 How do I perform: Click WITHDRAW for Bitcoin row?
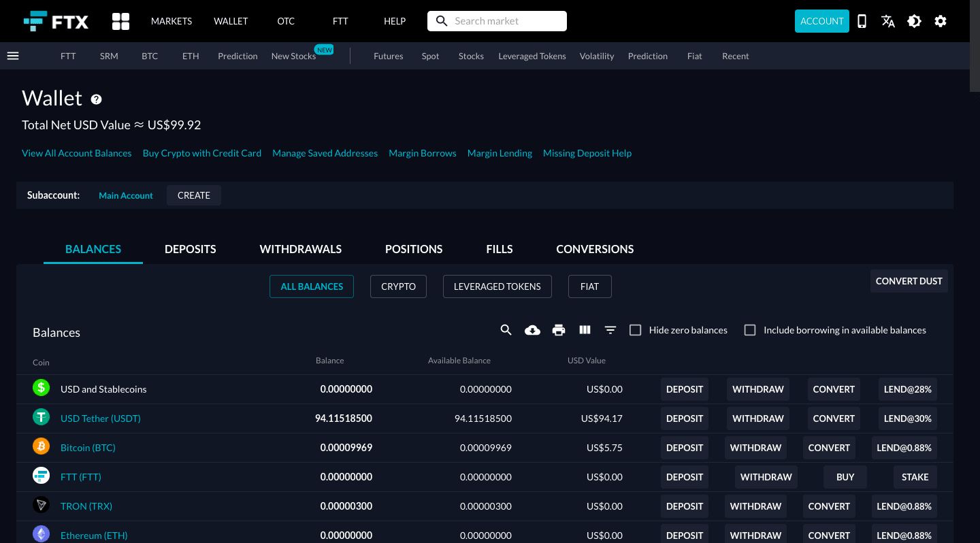755,448
